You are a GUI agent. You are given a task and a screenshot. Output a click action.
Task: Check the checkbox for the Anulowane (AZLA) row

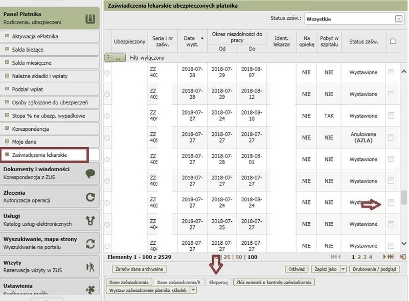391,137
